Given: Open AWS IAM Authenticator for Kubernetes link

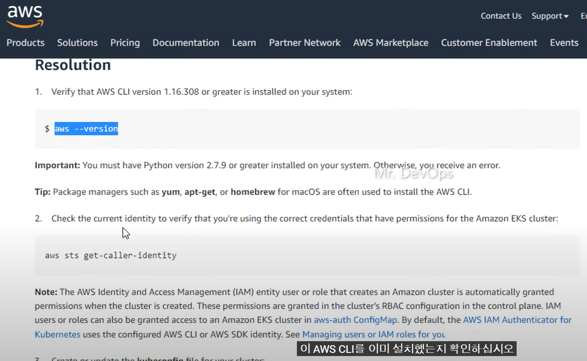Looking at the screenshot, I should (x=517, y=320).
